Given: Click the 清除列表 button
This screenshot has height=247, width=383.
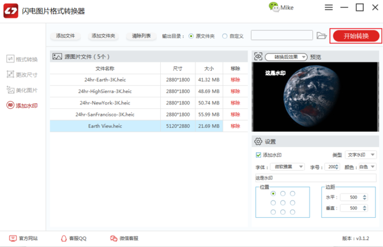Looking at the screenshot, I should pos(141,36).
